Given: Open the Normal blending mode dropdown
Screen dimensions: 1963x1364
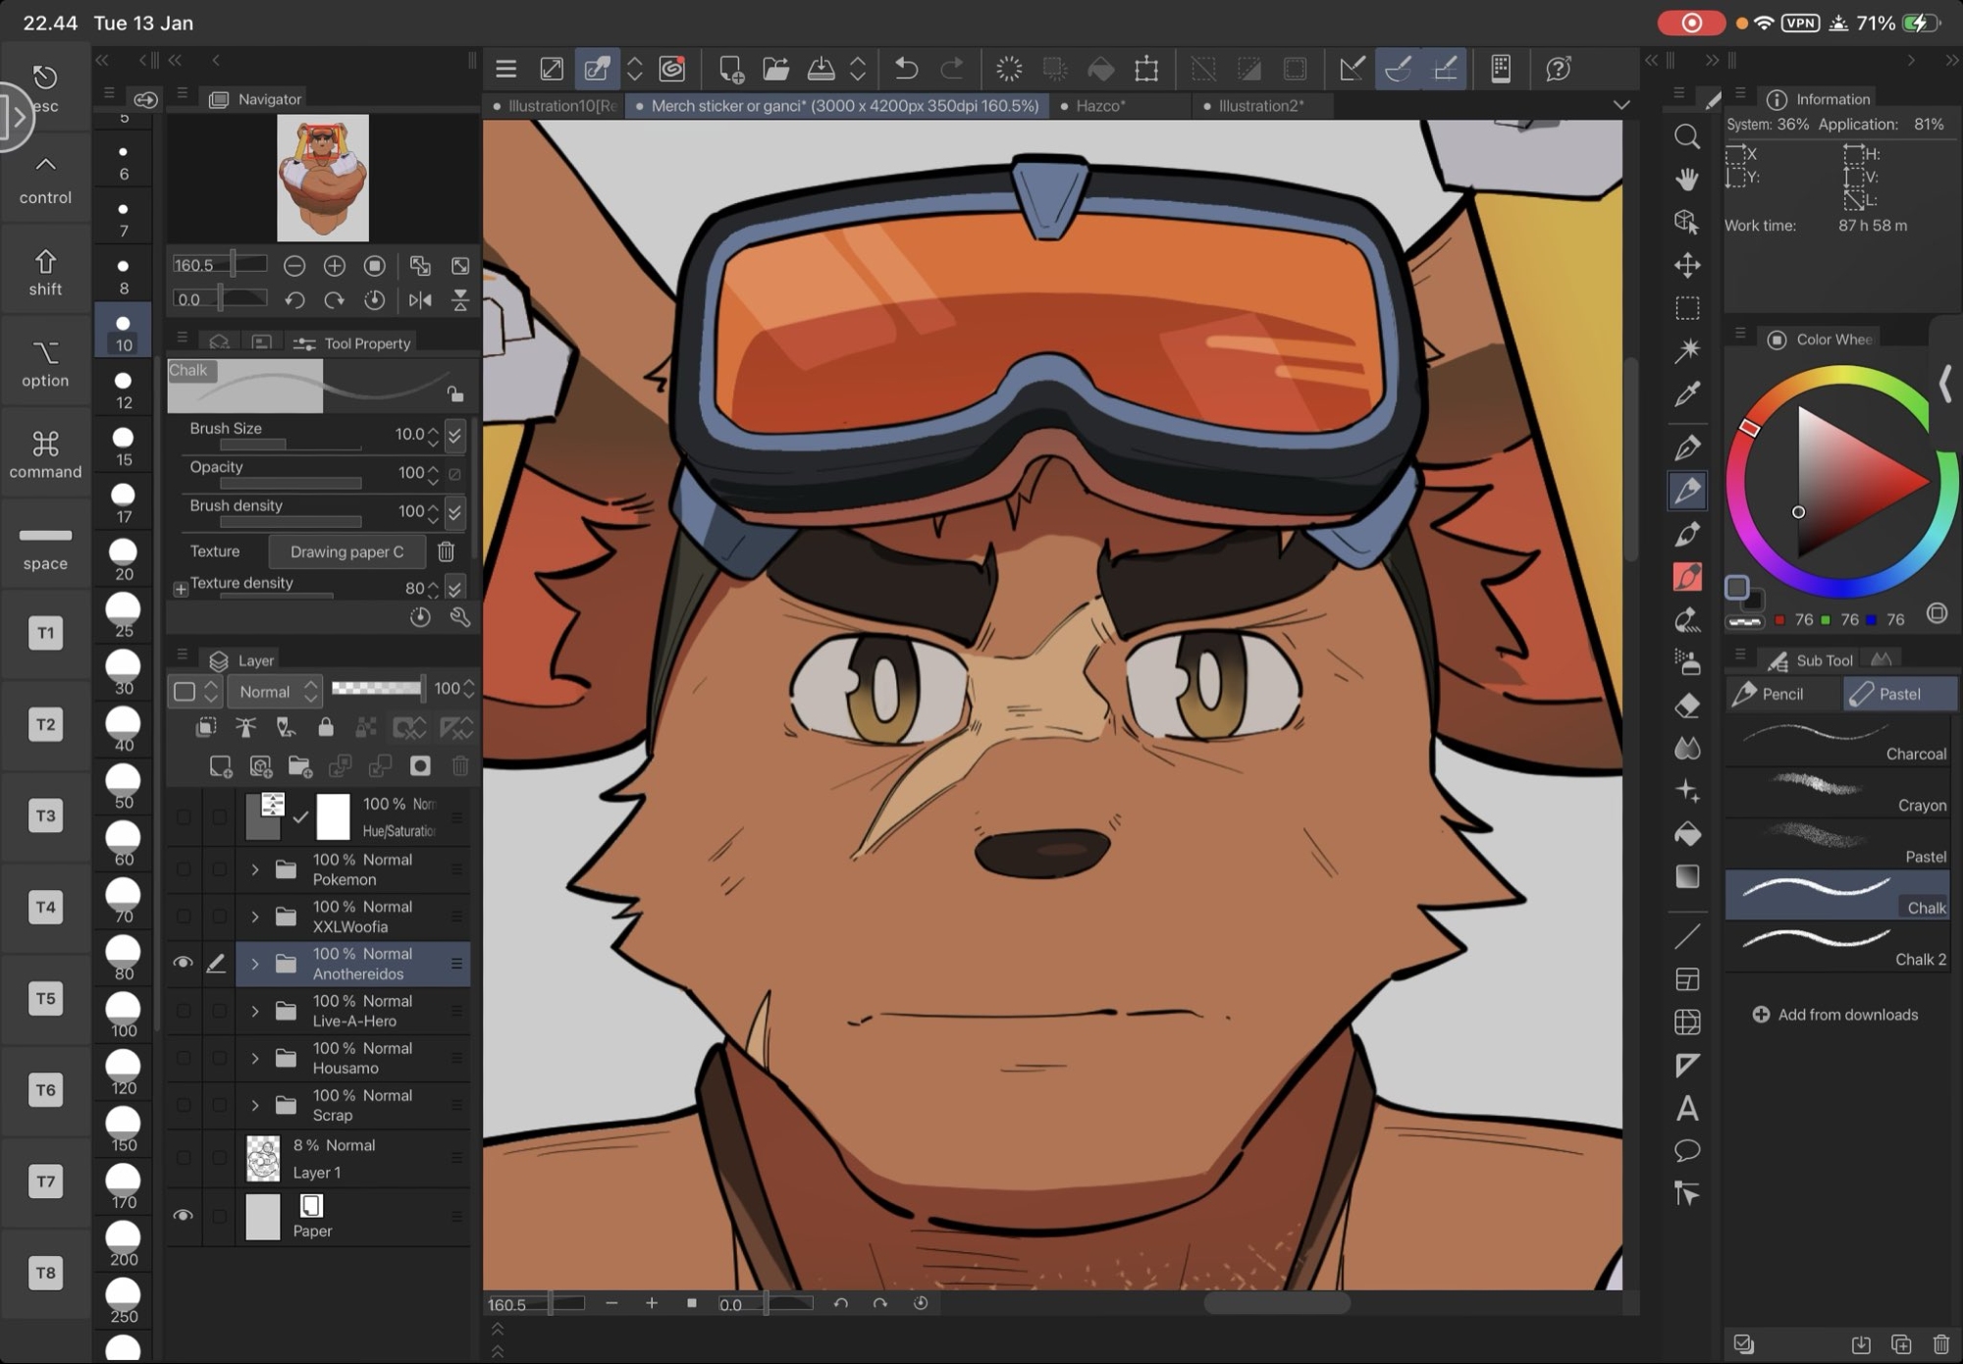Looking at the screenshot, I should (275, 692).
